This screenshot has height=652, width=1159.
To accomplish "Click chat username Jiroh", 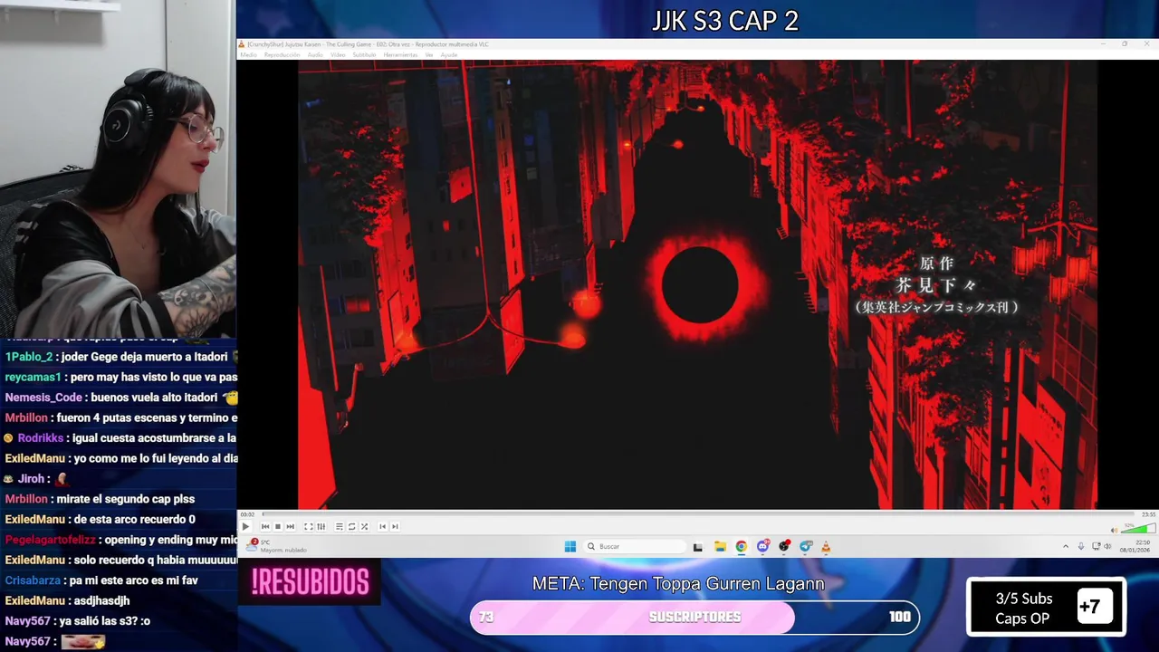I will [x=32, y=478].
